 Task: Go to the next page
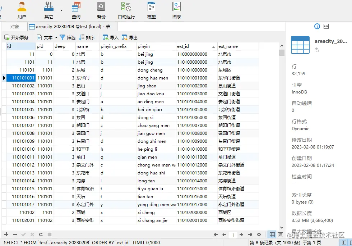tap(241, 235)
